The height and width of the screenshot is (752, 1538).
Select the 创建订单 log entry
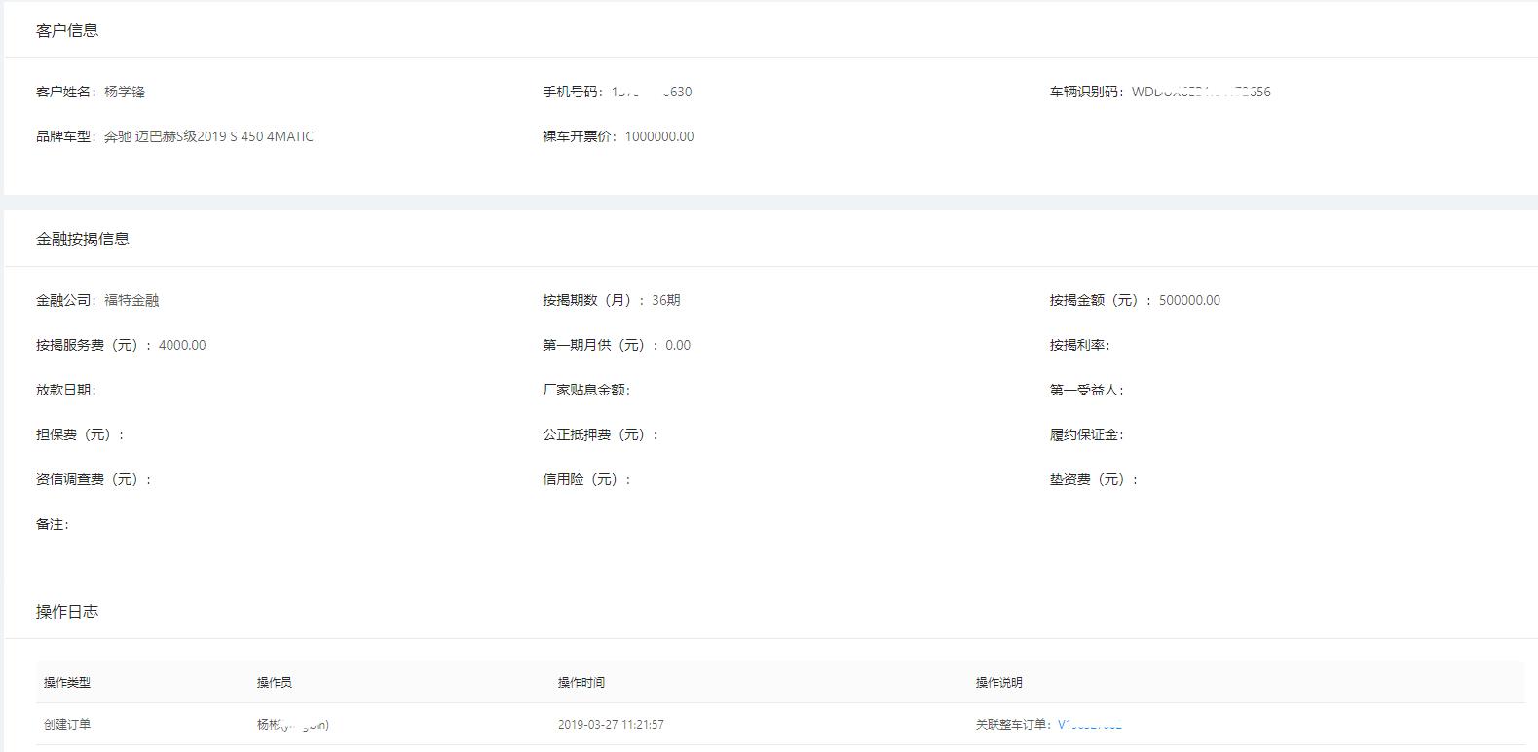coord(67,724)
